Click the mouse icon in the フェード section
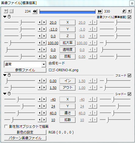 9,75
